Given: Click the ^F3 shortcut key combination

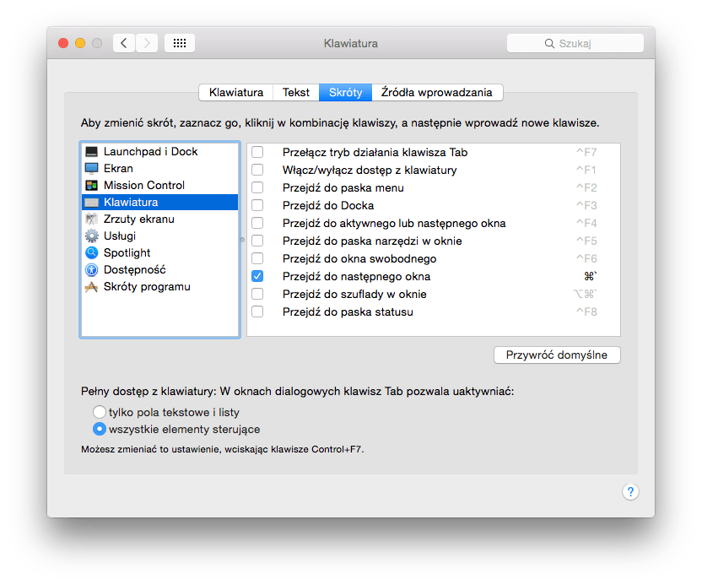Looking at the screenshot, I should coord(586,205).
